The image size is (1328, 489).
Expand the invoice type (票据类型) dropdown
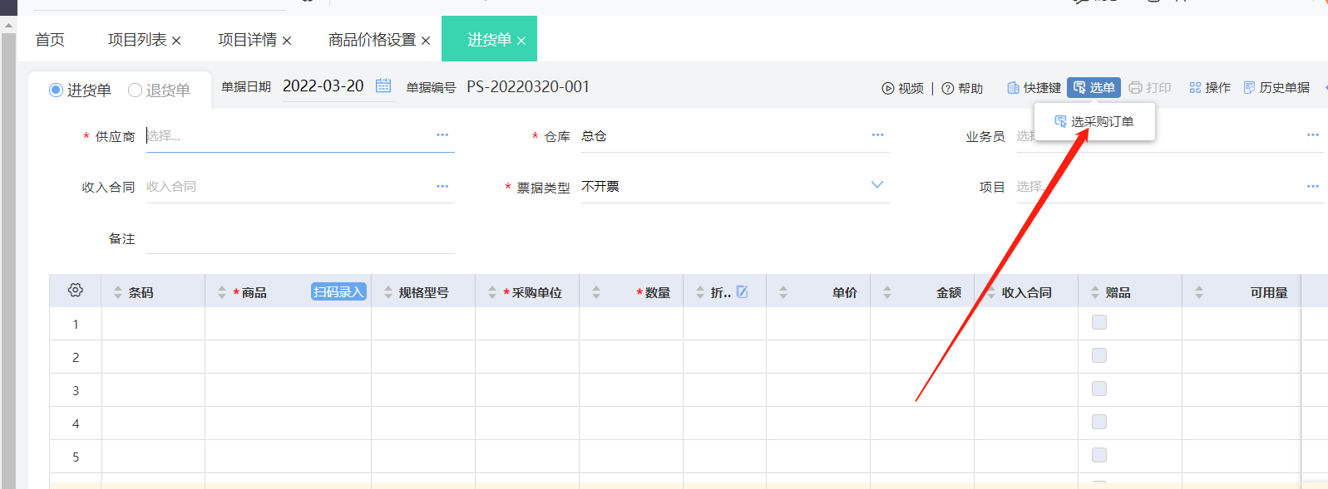[876, 185]
